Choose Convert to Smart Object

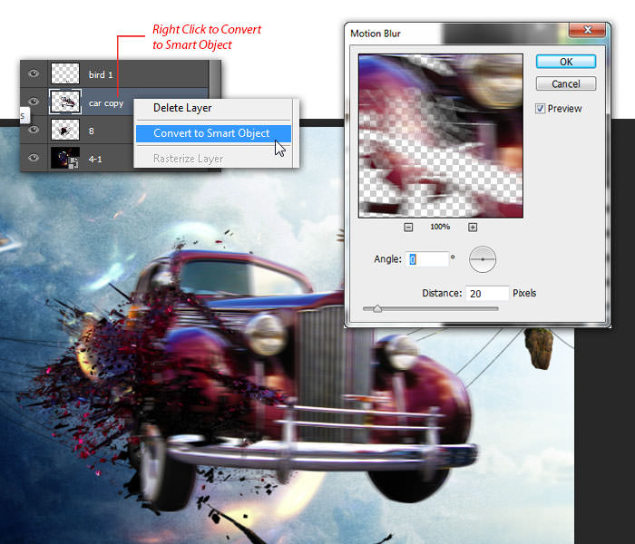coord(213,133)
